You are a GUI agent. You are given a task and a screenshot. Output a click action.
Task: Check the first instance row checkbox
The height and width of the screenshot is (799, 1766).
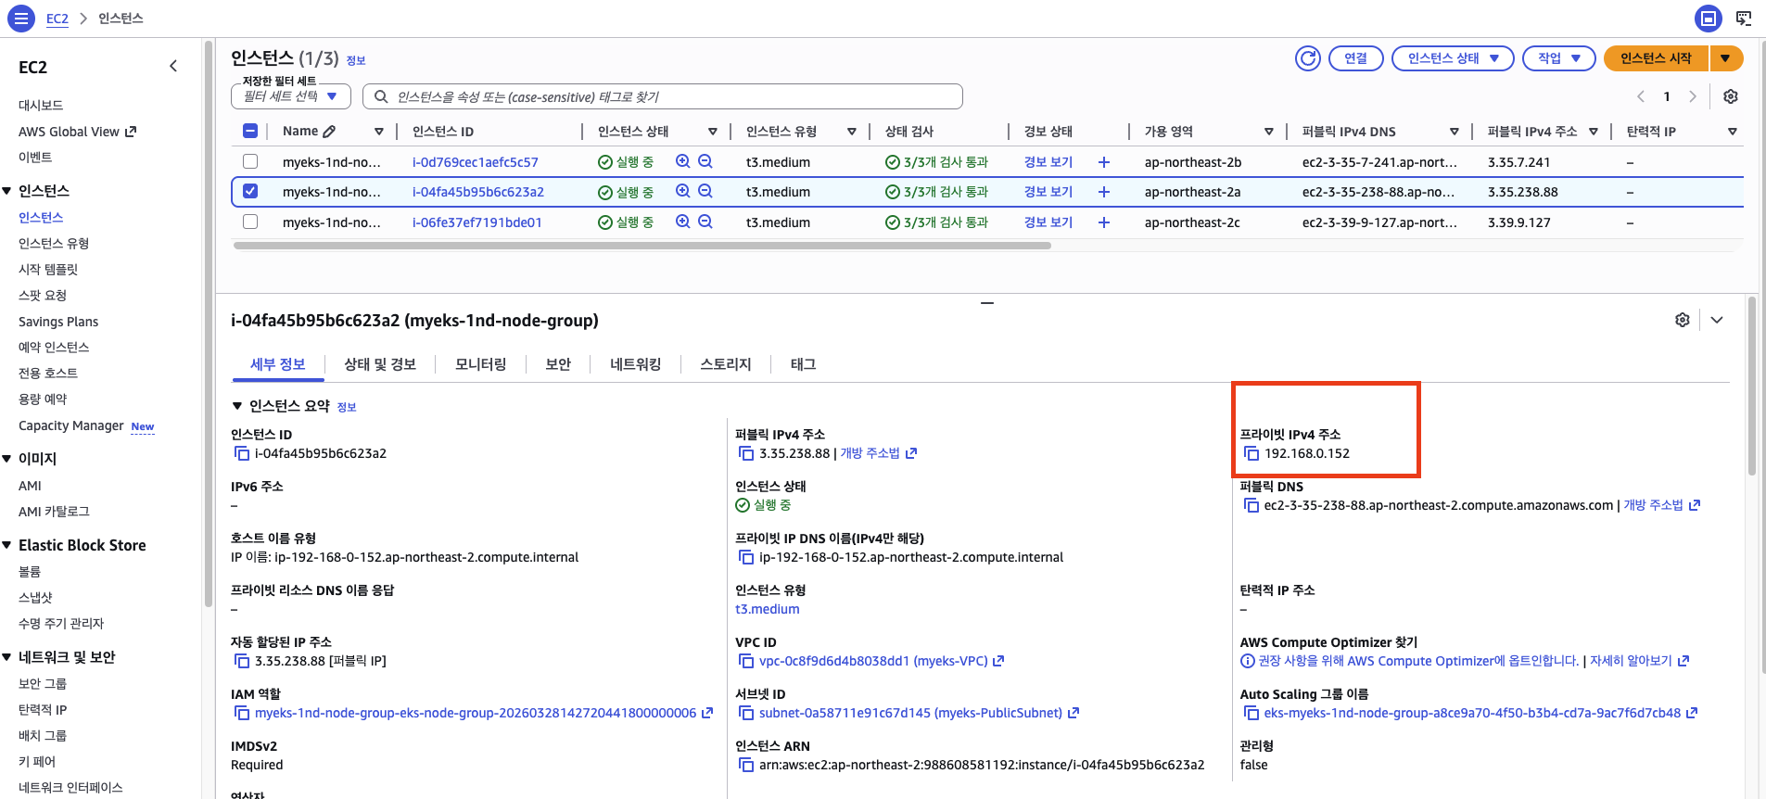(x=250, y=162)
